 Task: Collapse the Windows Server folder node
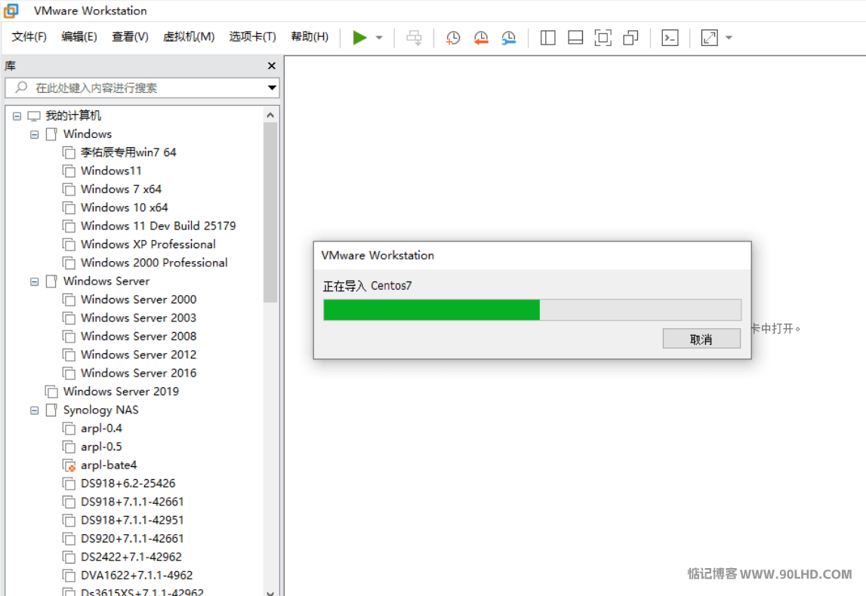point(34,281)
